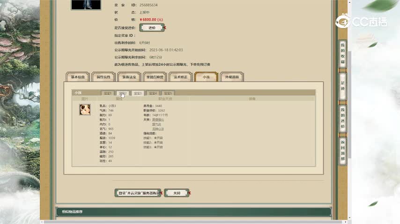This screenshot has height=224, width=400.
Task: Open the 基本信息 tab
Action: tap(78, 77)
